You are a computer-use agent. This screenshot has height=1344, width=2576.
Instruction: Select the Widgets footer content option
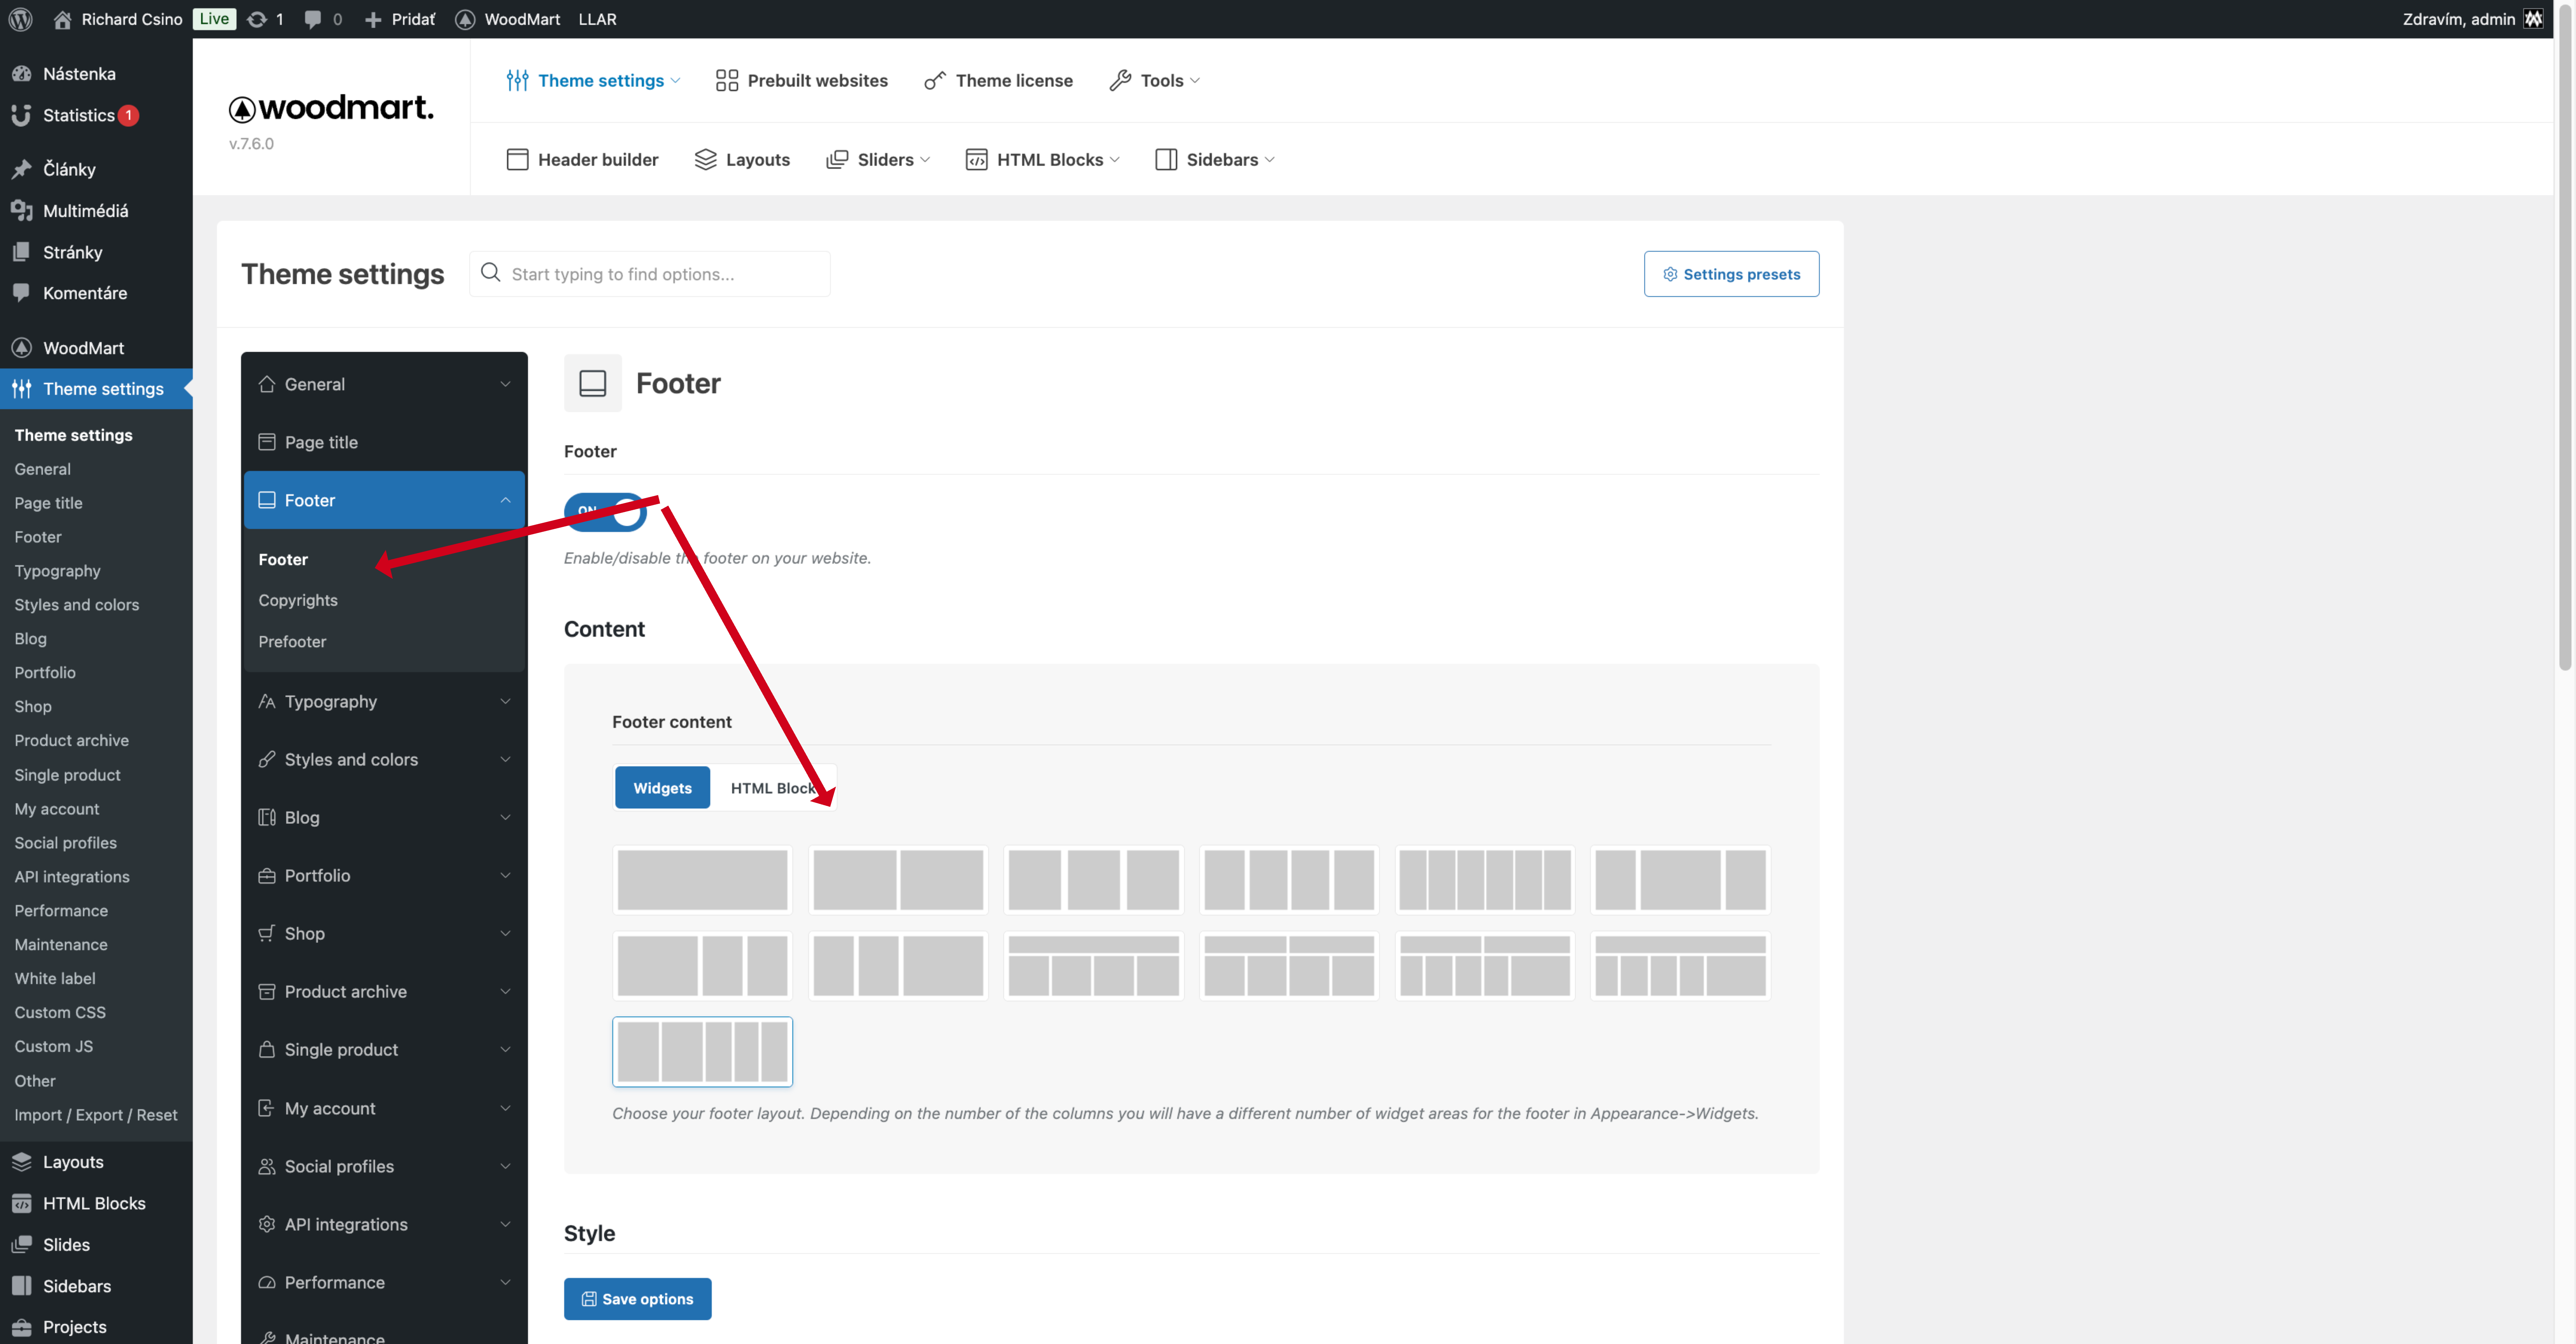[662, 787]
